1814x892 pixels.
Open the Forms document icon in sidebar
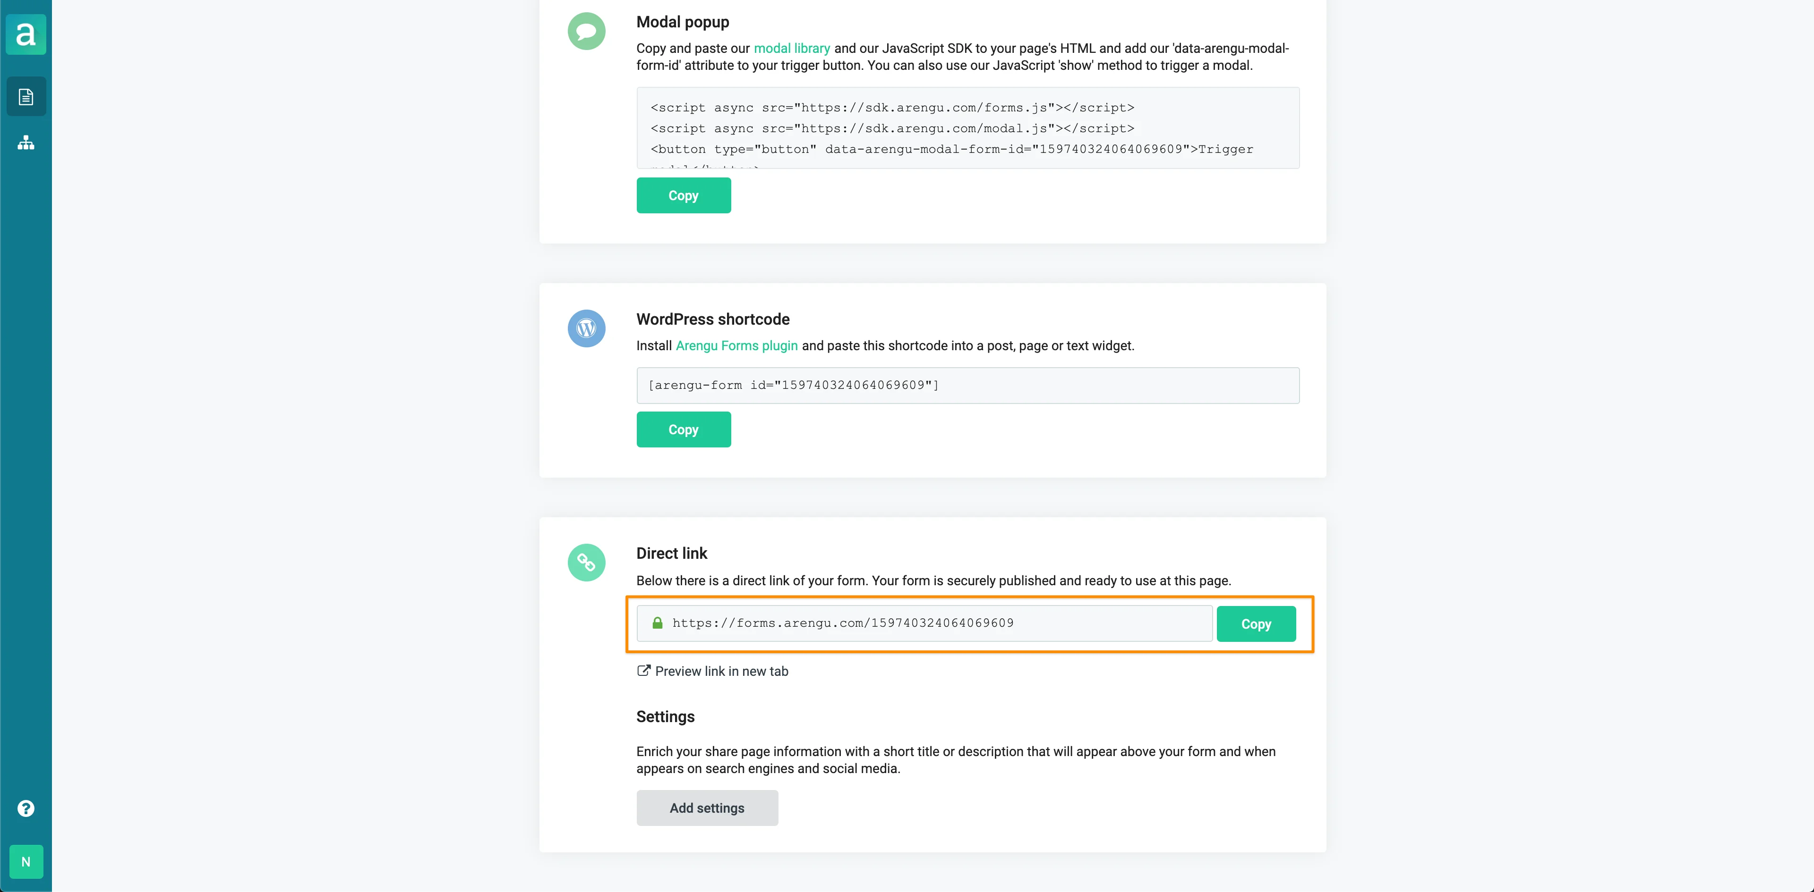tap(26, 96)
